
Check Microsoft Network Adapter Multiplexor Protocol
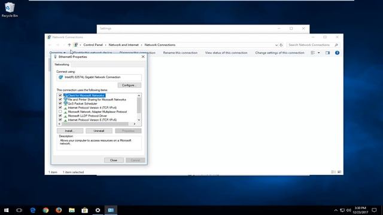(x=60, y=112)
